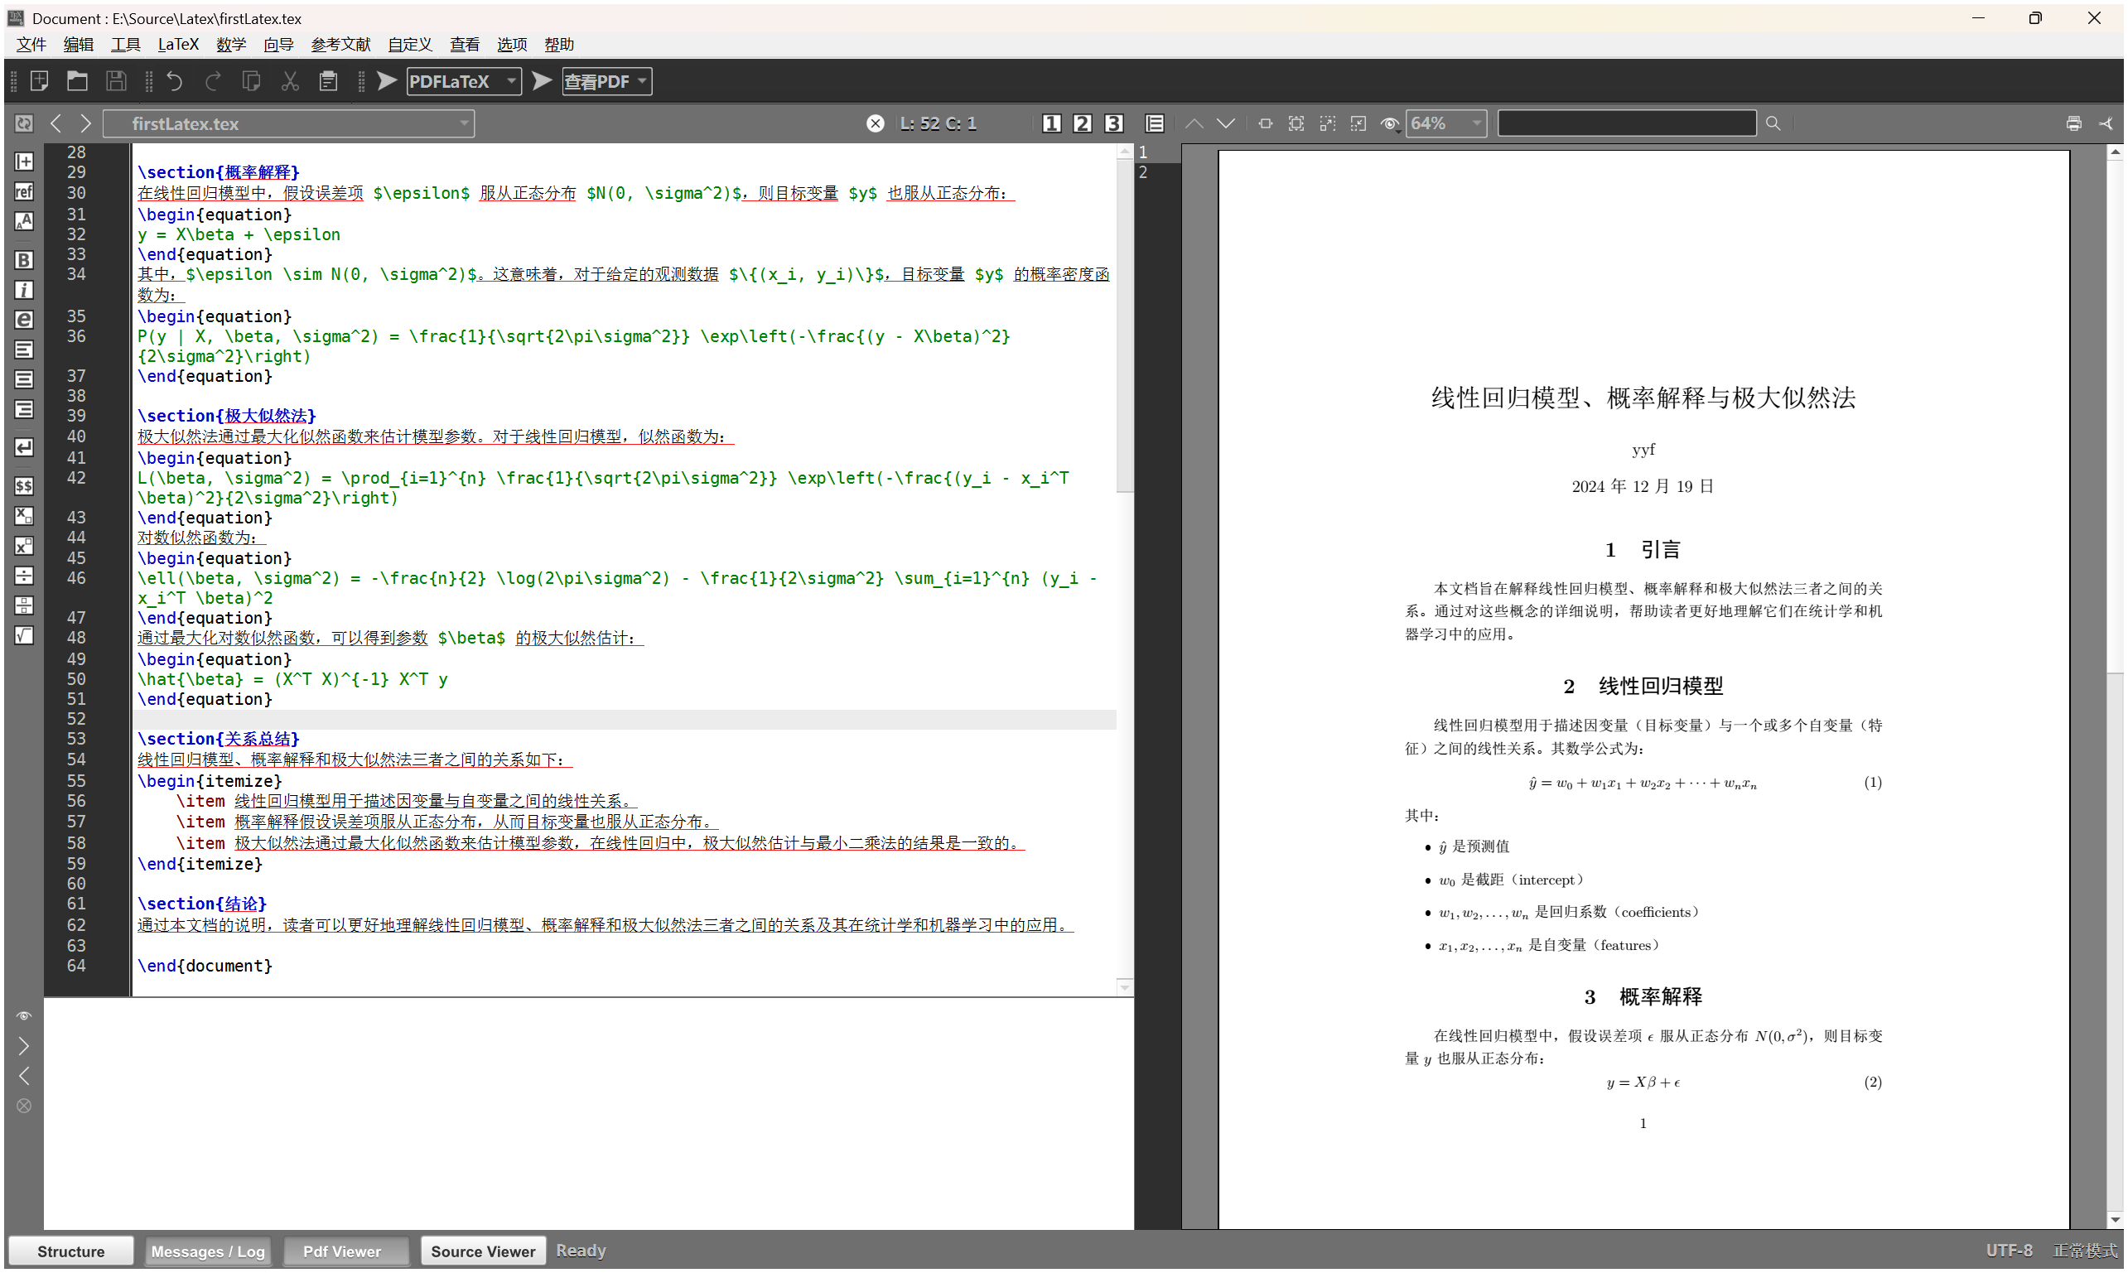The width and height of the screenshot is (2128, 1273).
Task: Open the 数学 menu
Action: (x=231, y=45)
